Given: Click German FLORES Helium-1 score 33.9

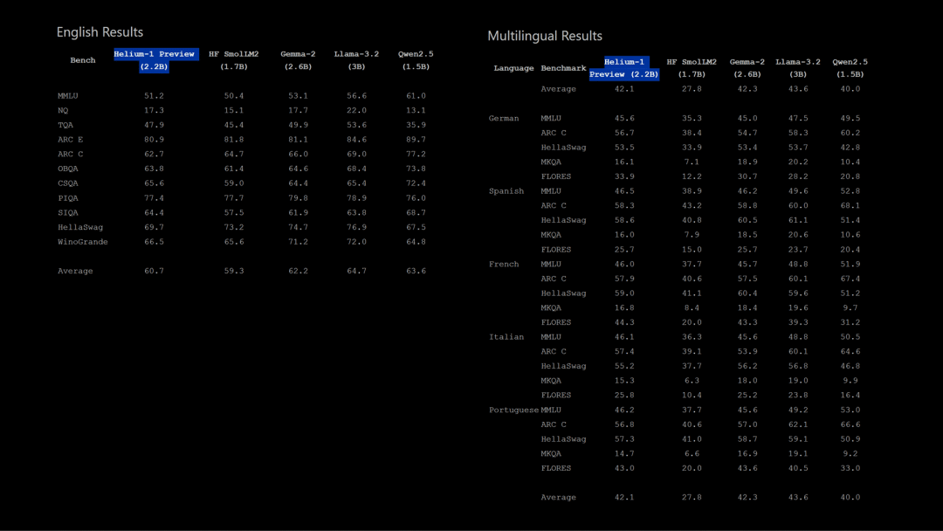Looking at the screenshot, I should point(624,176).
